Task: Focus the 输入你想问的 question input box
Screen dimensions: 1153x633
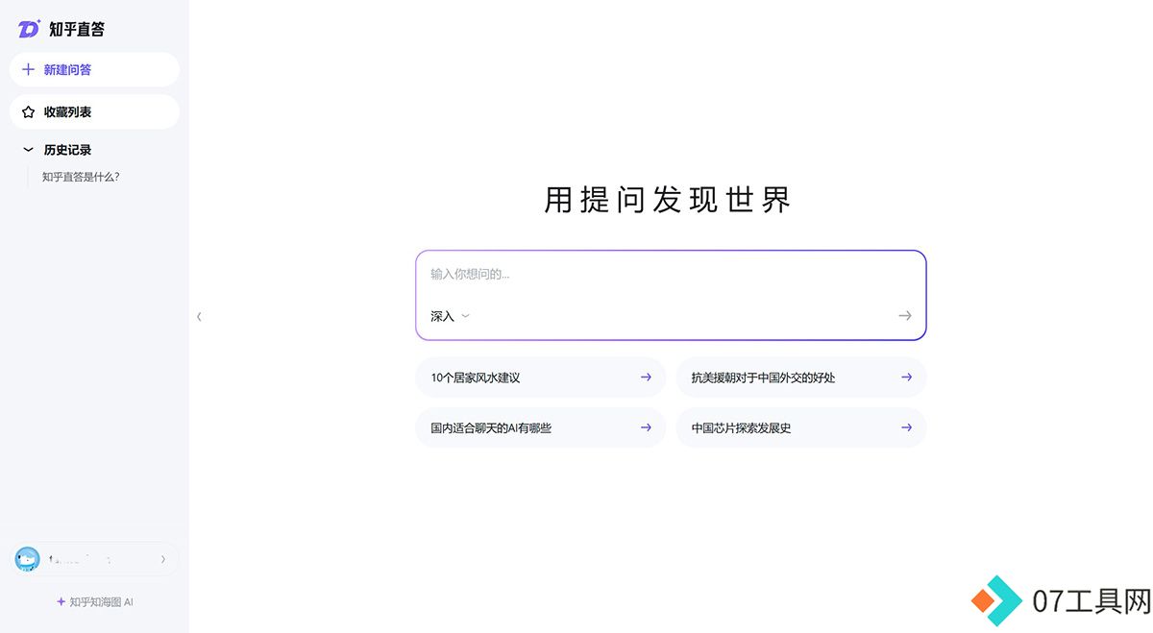Action: [x=671, y=275]
